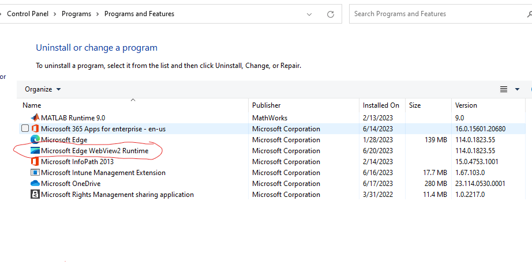The width and height of the screenshot is (532, 262).
Task: Refresh the Programs and Features view
Action: (331, 14)
